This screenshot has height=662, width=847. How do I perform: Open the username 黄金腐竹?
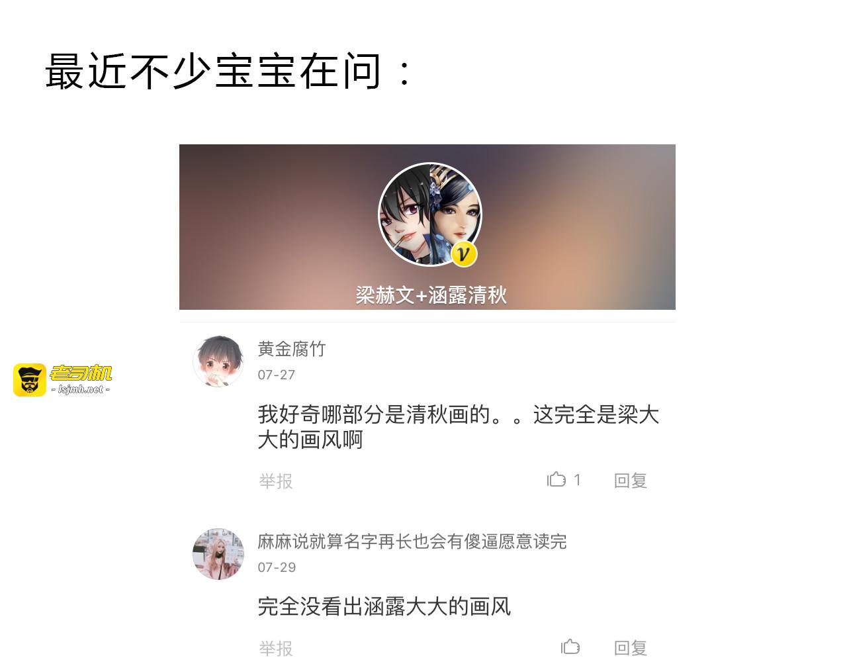tap(292, 348)
